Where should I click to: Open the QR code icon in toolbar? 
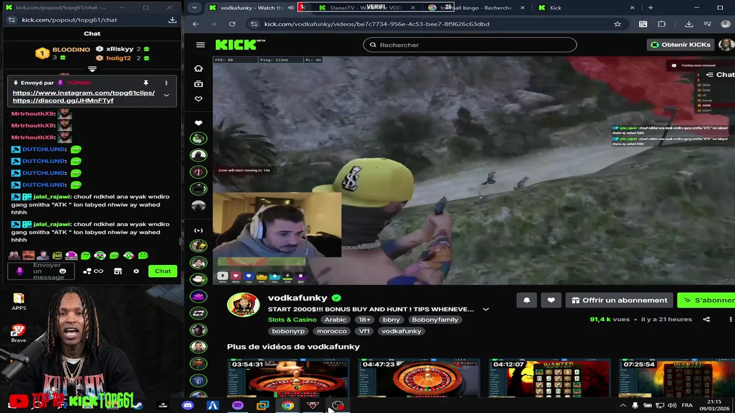[643, 24]
